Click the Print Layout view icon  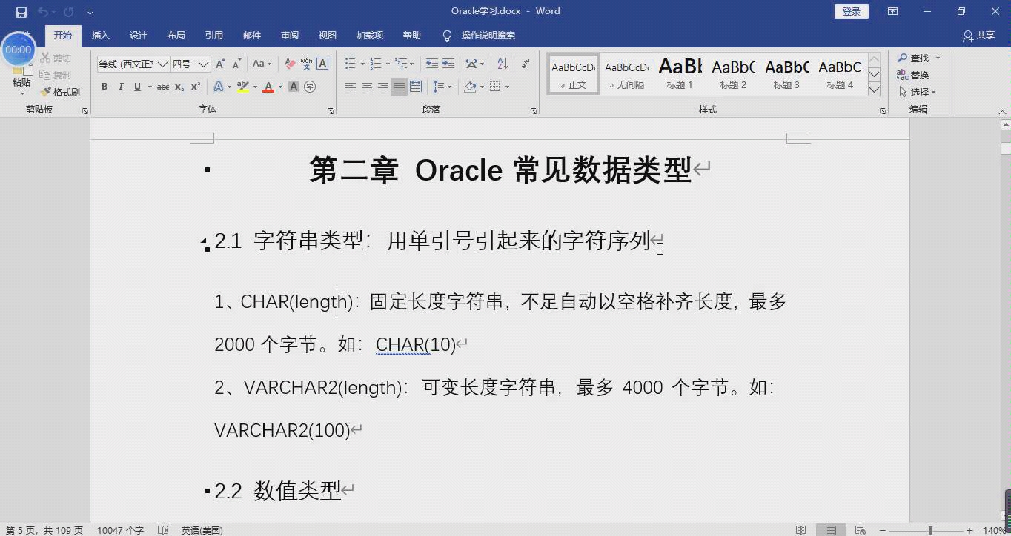[831, 530]
